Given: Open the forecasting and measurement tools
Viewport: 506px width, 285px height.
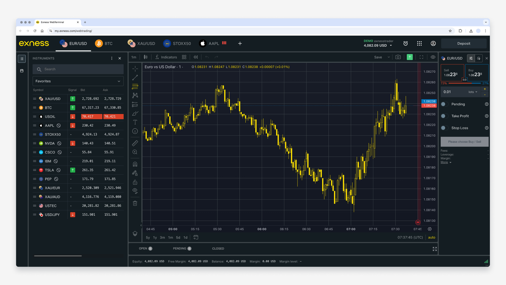Looking at the screenshot, I should click(135, 104).
